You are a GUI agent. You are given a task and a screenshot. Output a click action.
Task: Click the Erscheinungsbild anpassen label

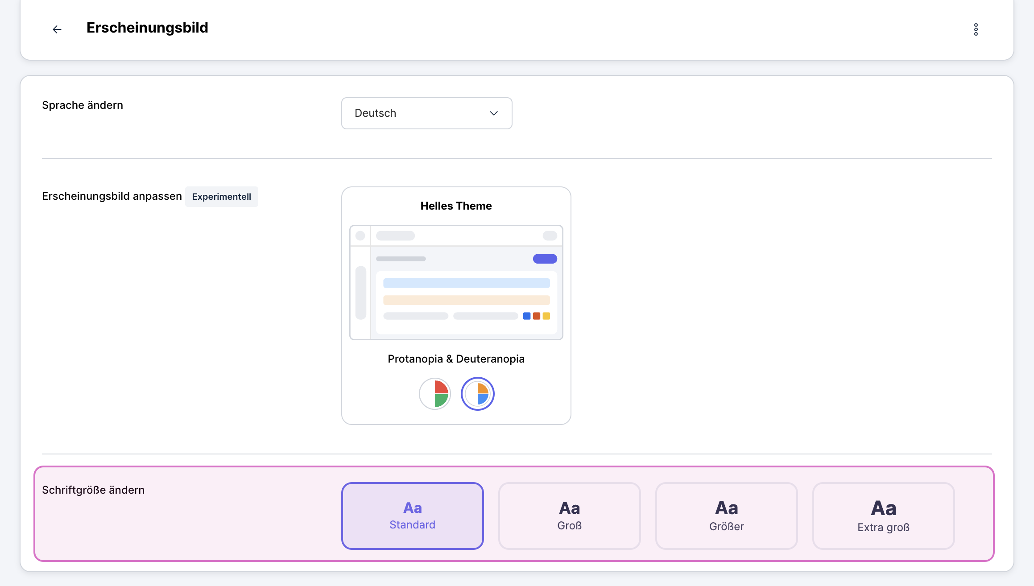pos(112,196)
